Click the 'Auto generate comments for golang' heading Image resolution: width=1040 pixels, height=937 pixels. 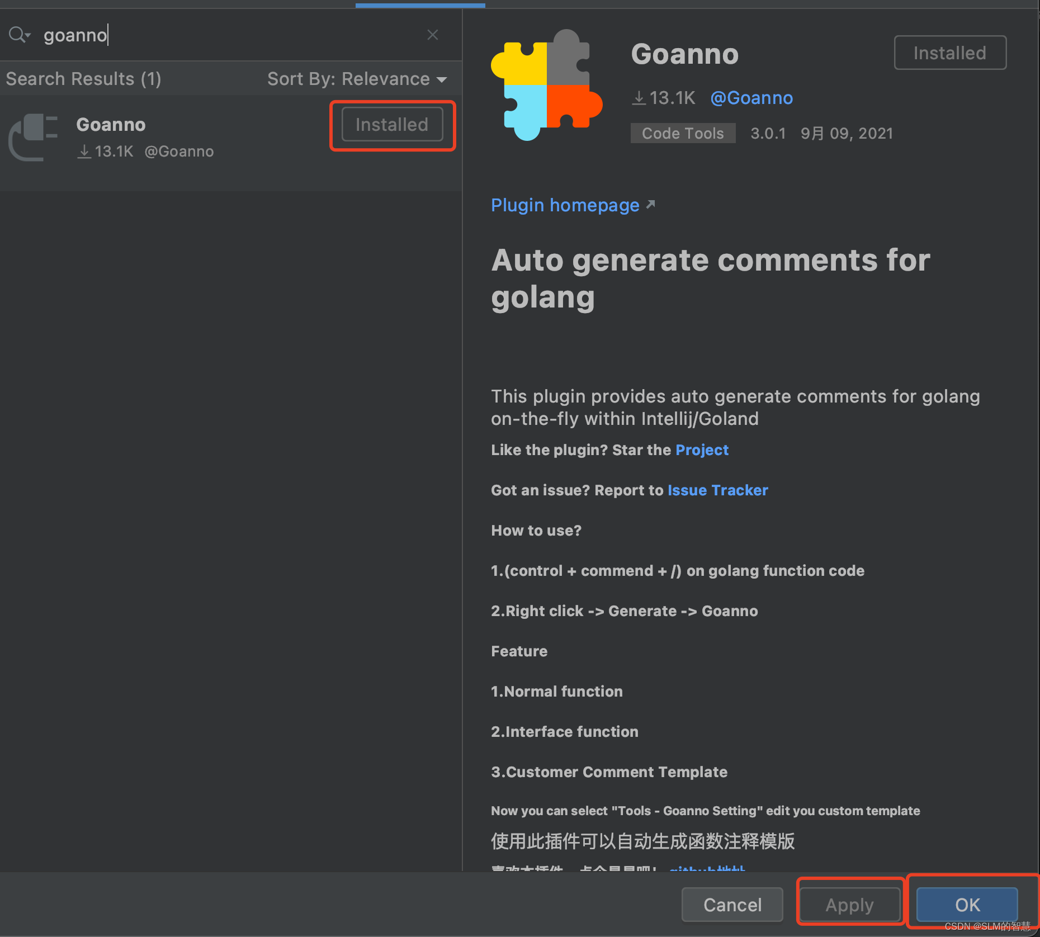click(711, 278)
